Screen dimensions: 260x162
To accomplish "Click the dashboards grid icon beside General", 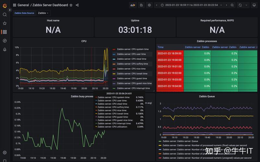I will [15, 5].
